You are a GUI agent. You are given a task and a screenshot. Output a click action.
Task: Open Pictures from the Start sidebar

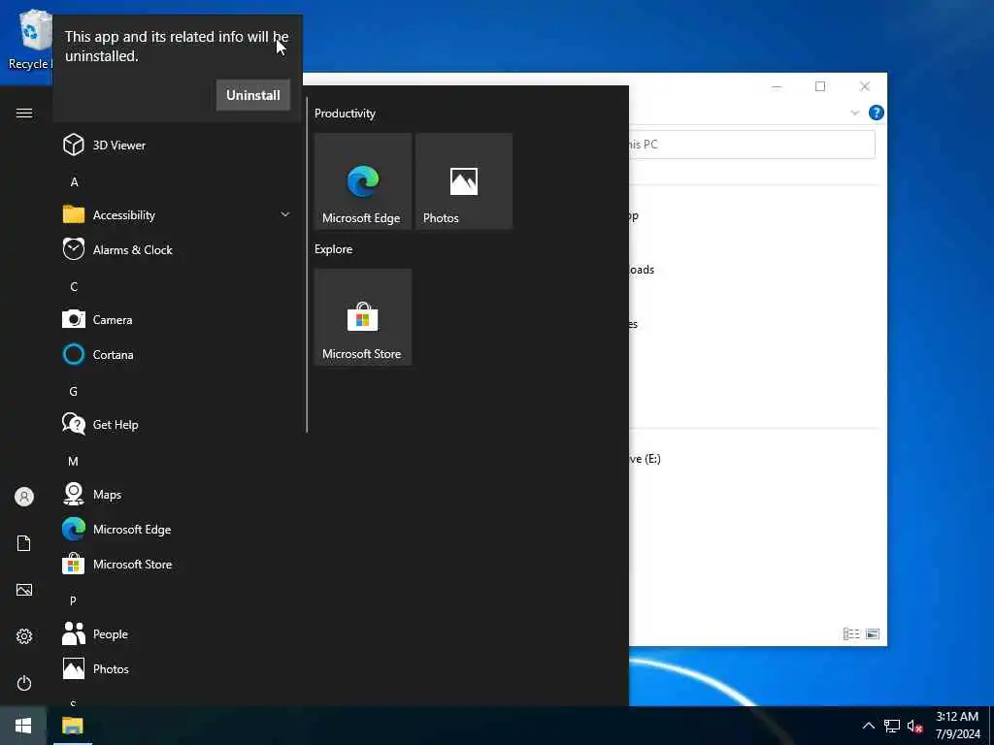pyautogui.click(x=24, y=590)
